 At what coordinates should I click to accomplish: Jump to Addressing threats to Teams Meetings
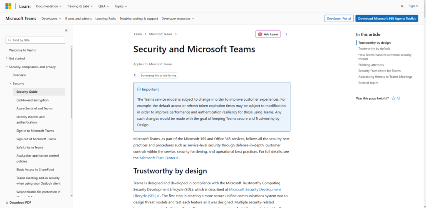385,77
